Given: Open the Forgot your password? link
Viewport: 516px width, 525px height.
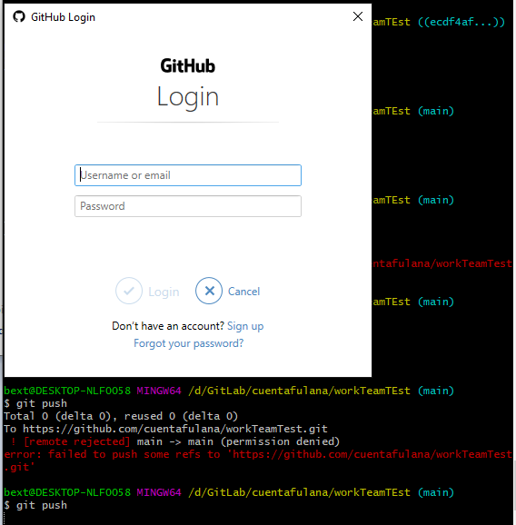Looking at the screenshot, I should 189,343.
